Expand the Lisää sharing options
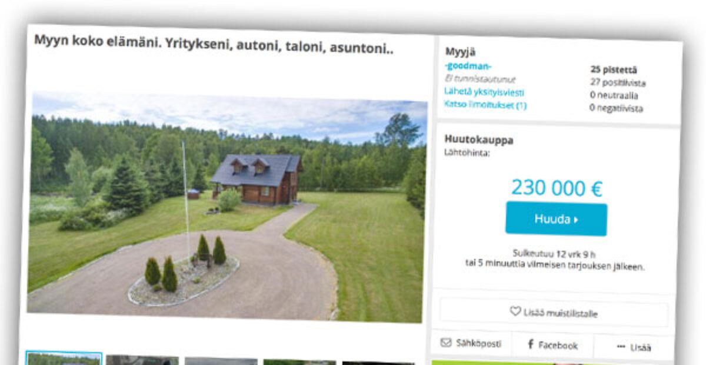 pos(633,347)
